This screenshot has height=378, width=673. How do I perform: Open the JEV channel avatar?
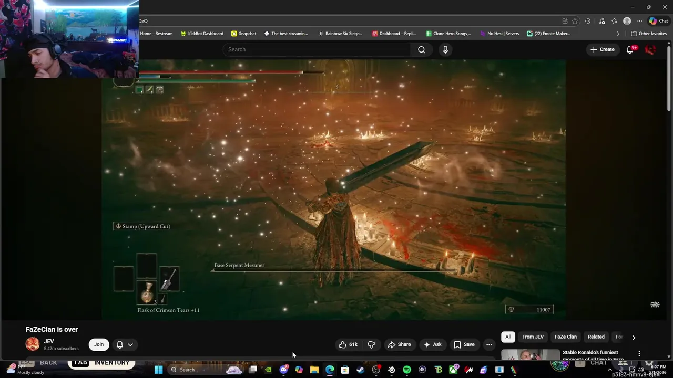(x=33, y=344)
